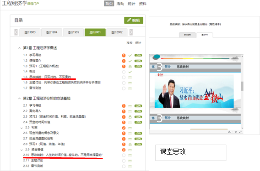The image size is (260, 171).
Task: Switch to class tab 造价2002
Action: tap(117, 32)
